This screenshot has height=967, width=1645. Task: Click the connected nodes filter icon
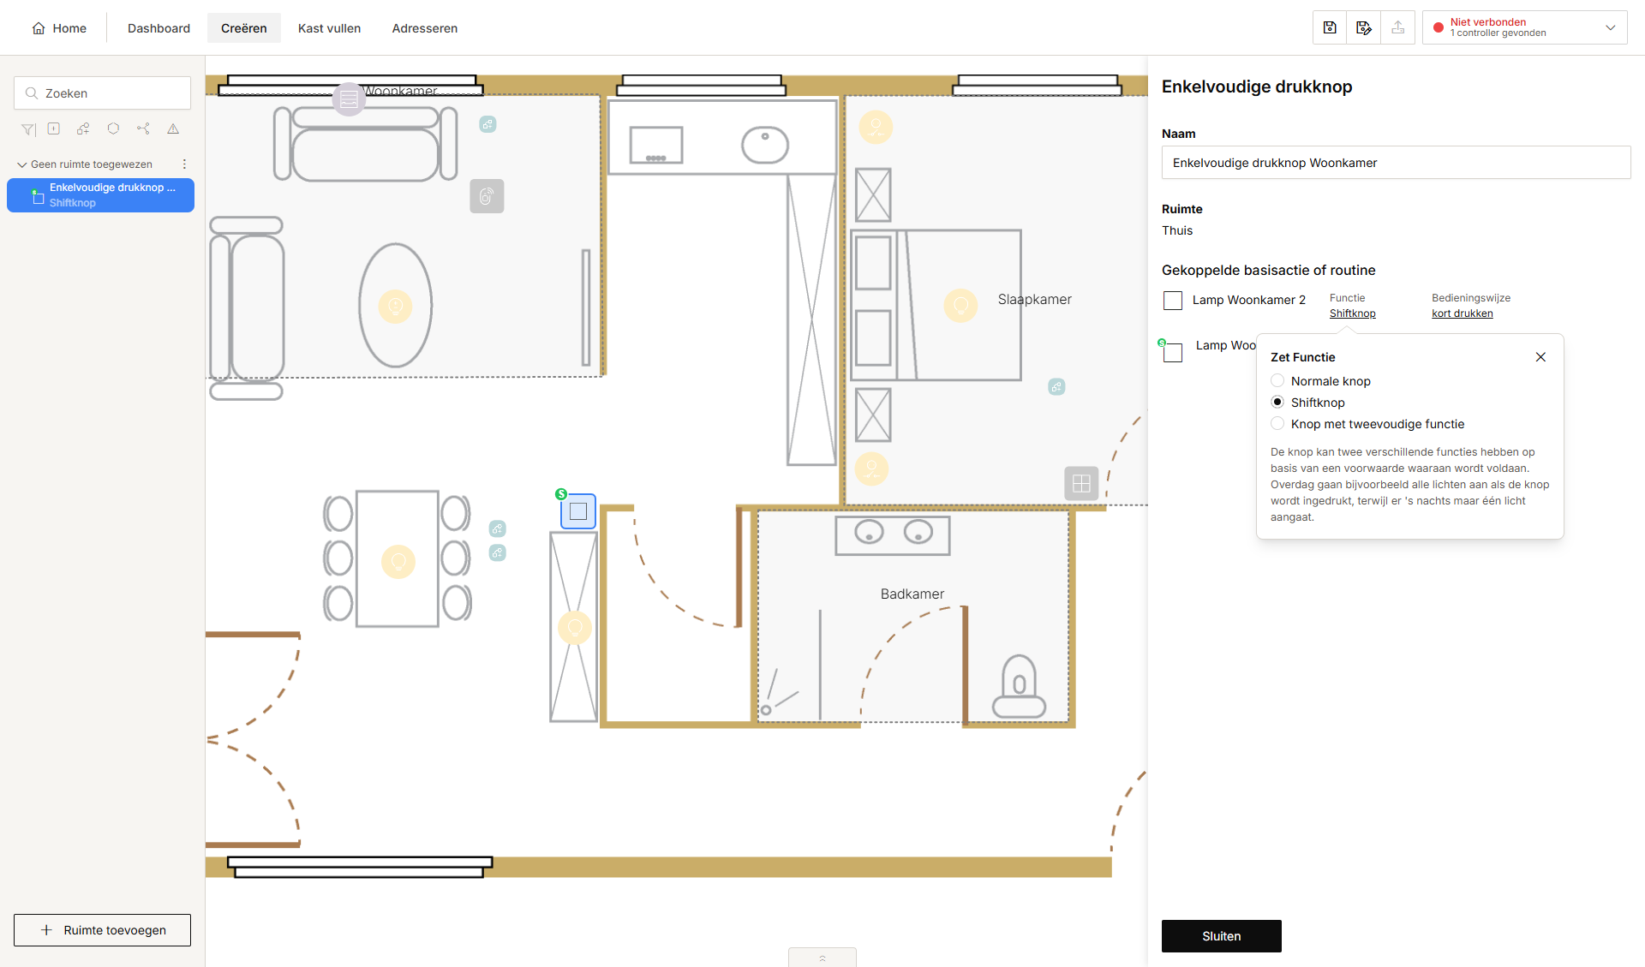pos(143,128)
